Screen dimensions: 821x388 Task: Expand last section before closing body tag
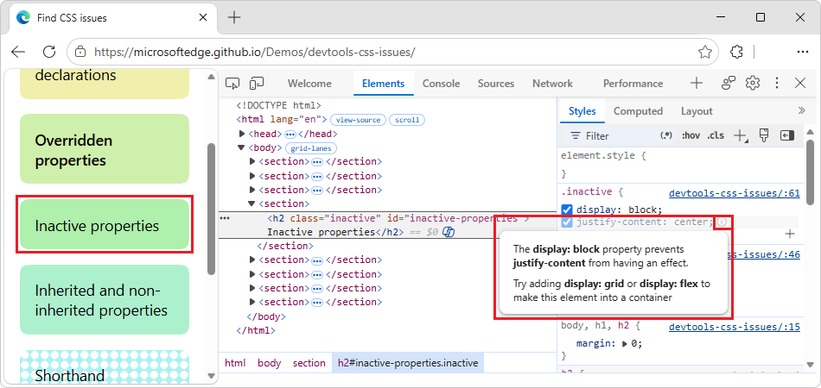point(252,302)
